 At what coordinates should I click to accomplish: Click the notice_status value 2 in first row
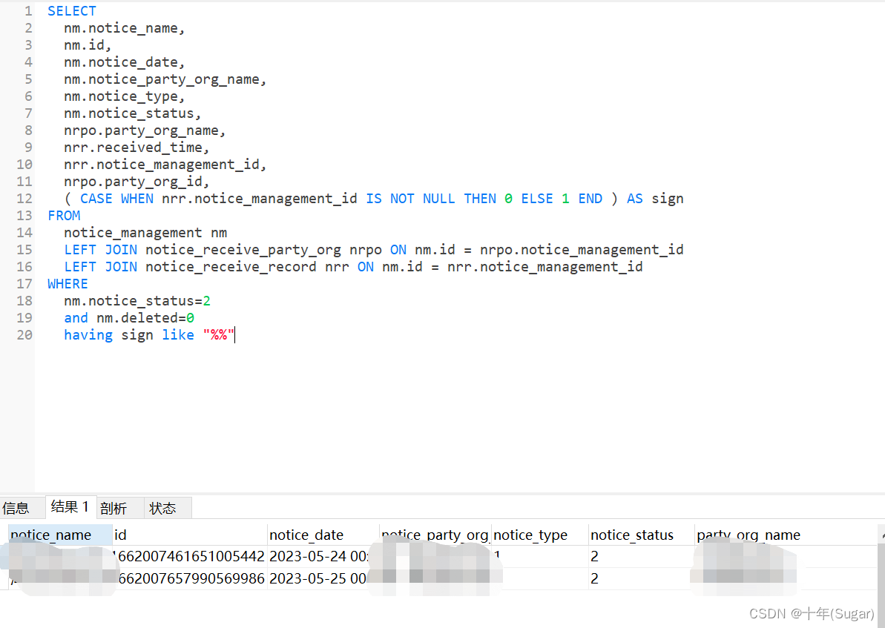point(593,556)
